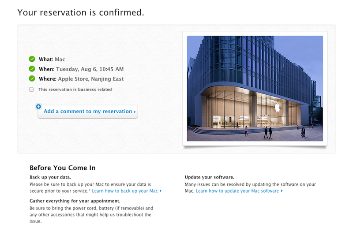The width and height of the screenshot is (353, 231).
Task: Click 'Gather everything for your appointment.' subheading
Action: (x=75, y=201)
